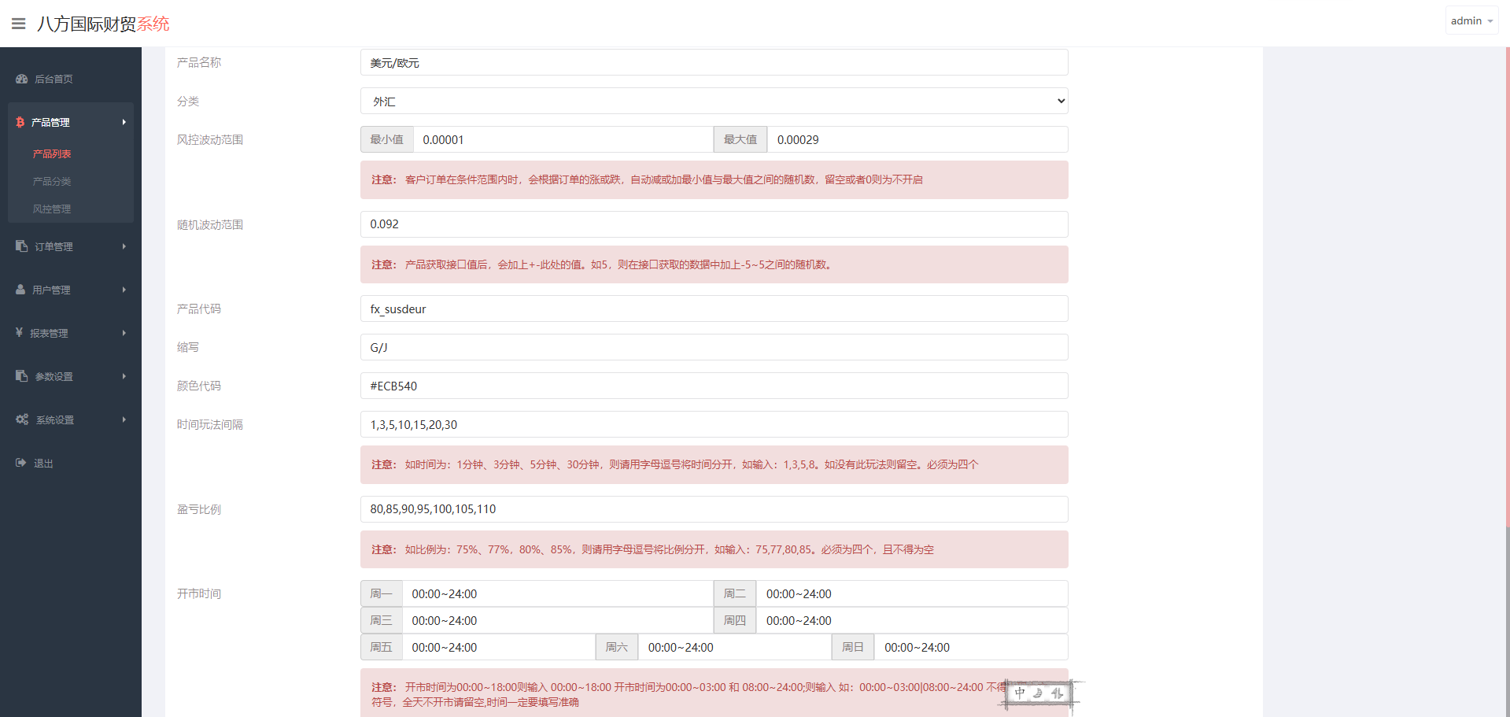Open the admin account dropdown
The width and height of the screenshot is (1510, 717).
(x=1470, y=20)
